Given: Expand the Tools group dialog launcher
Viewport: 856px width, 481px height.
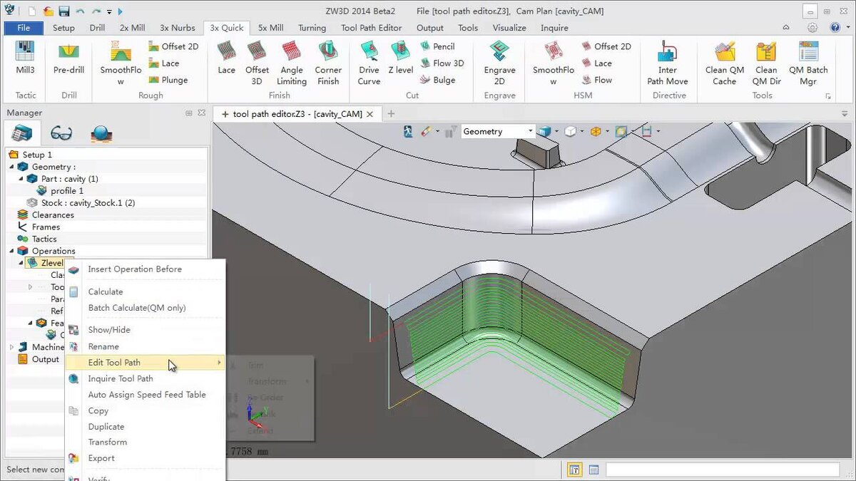Looking at the screenshot, I should [x=828, y=96].
